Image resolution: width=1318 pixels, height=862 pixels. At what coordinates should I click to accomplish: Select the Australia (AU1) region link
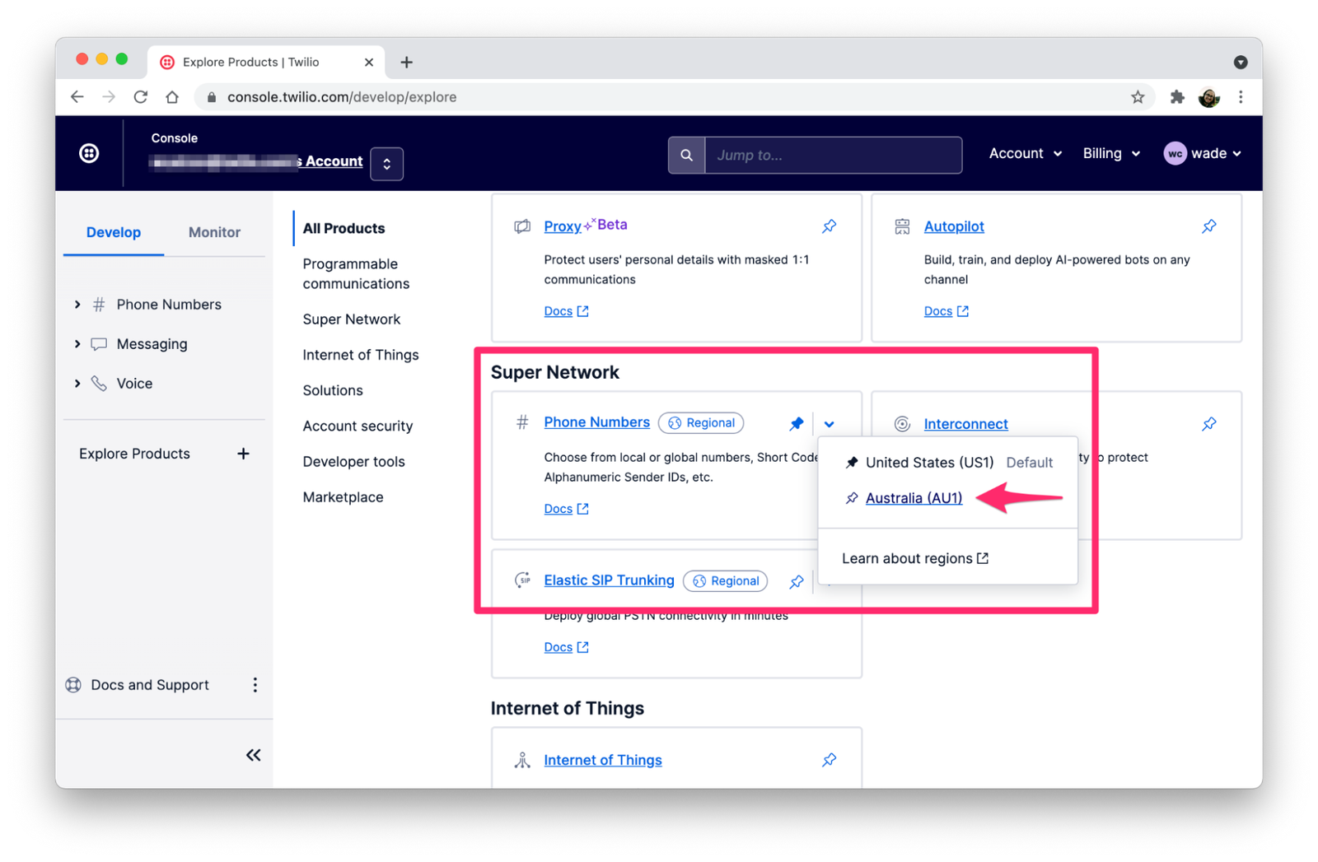pyautogui.click(x=913, y=498)
